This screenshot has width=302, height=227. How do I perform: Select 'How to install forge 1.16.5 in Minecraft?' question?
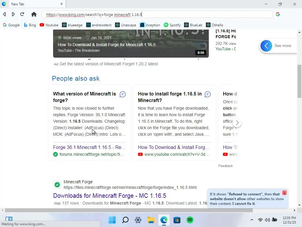(x=170, y=97)
